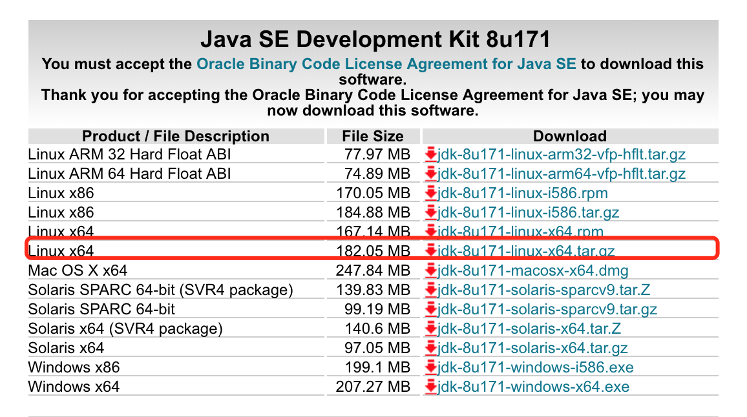
Task: Click the 199.1 MB file size
Action: tap(378, 367)
